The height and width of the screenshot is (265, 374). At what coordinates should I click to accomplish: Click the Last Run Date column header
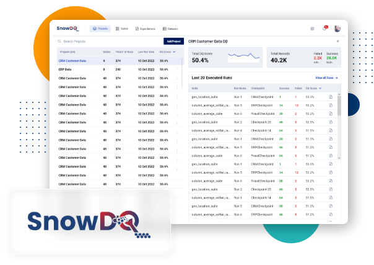[x=146, y=52]
